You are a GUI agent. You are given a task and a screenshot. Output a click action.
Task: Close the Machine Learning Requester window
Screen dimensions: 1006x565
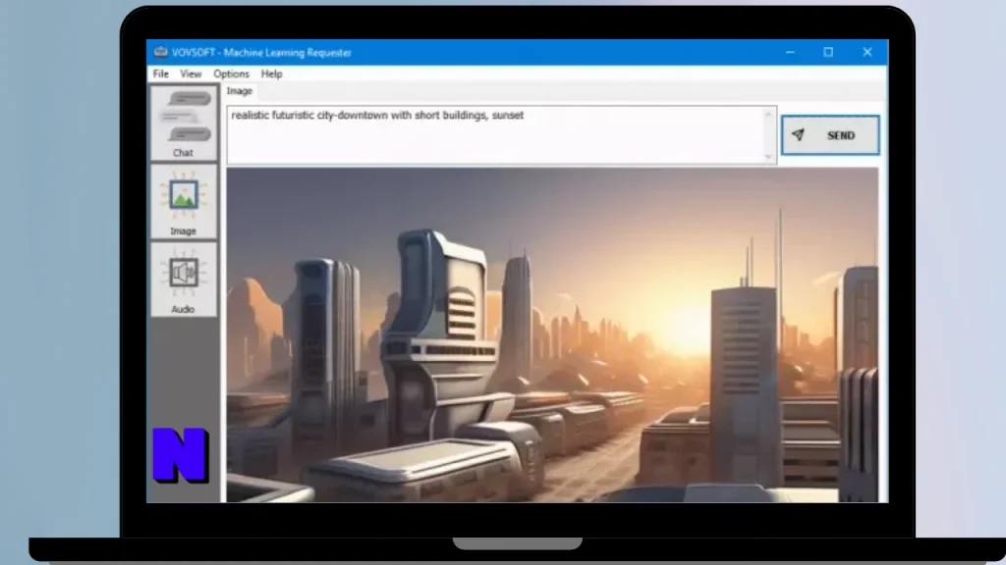867,52
